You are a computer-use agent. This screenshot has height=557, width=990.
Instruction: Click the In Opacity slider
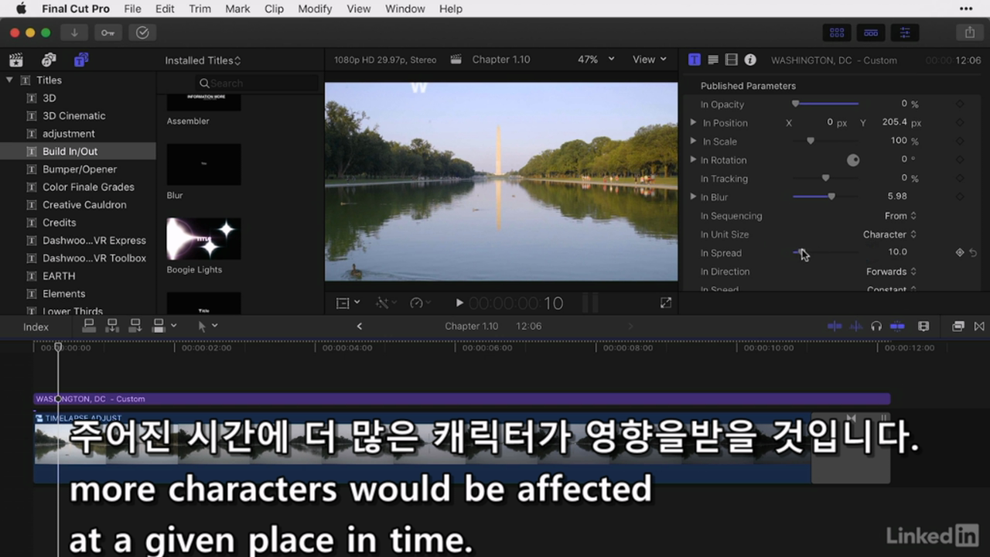tap(826, 104)
